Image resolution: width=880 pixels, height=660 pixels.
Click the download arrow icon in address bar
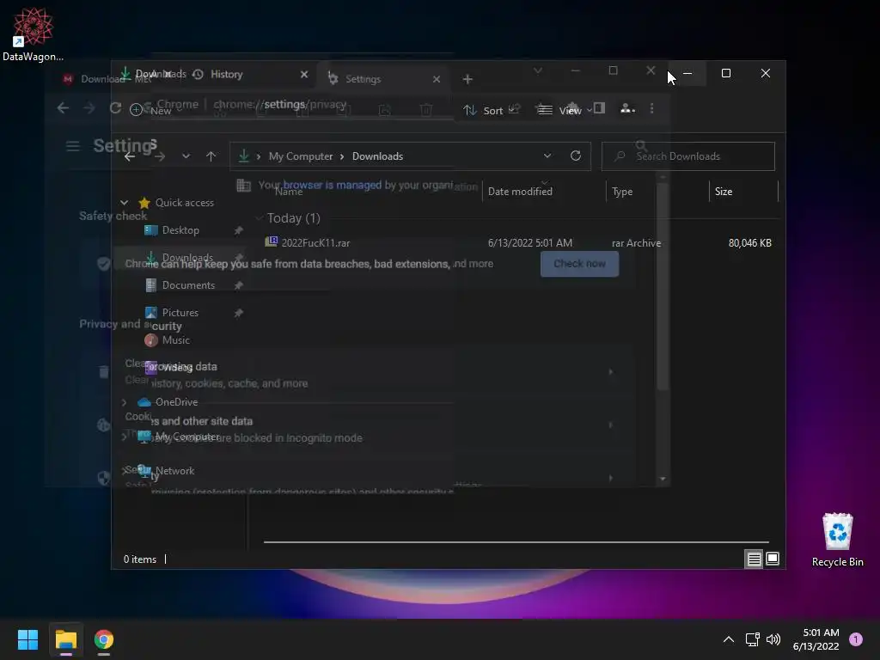pyautogui.click(x=243, y=156)
